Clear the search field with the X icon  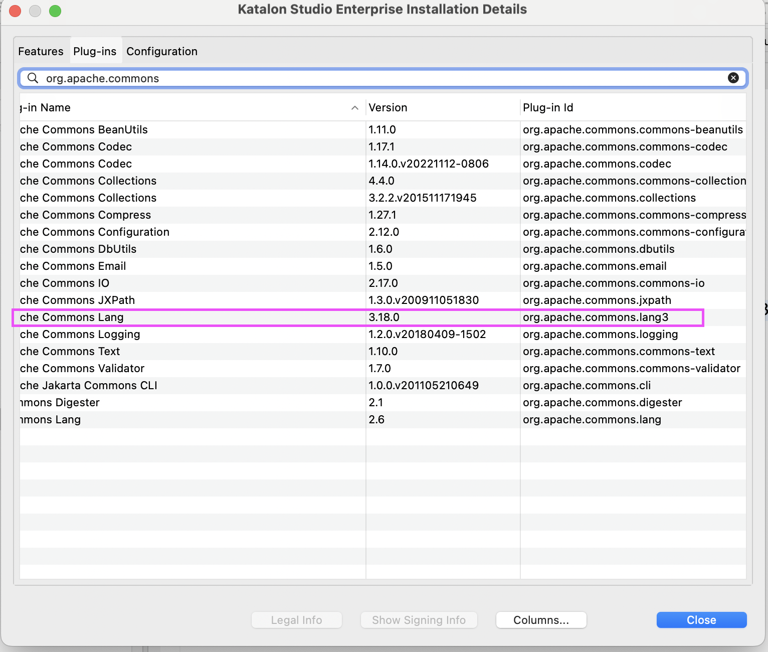pos(733,78)
